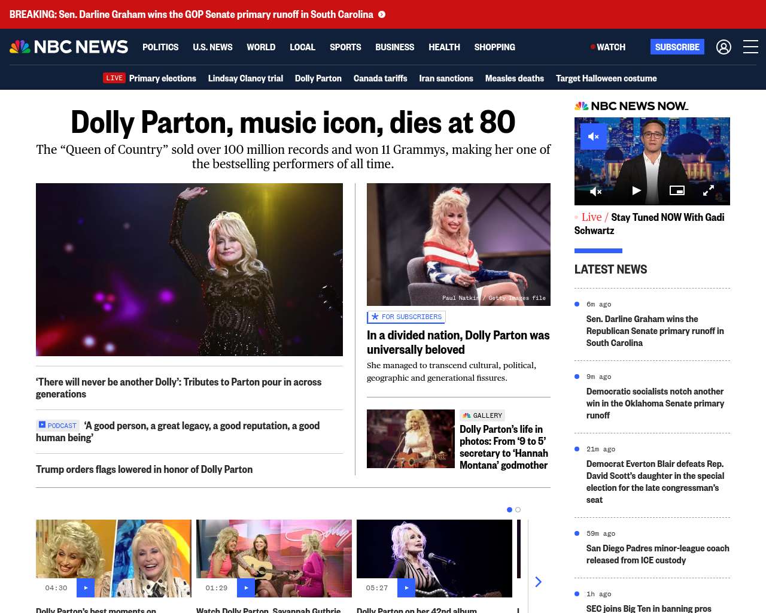Image resolution: width=766 pixels, height=613 pixels.
Task: Play the 05:27 video clip
Action: [406, 588]
